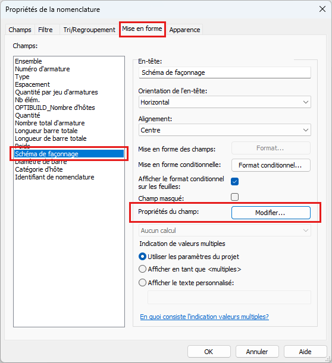
Task: Switch to the Apparence tab
Action: 184,30
